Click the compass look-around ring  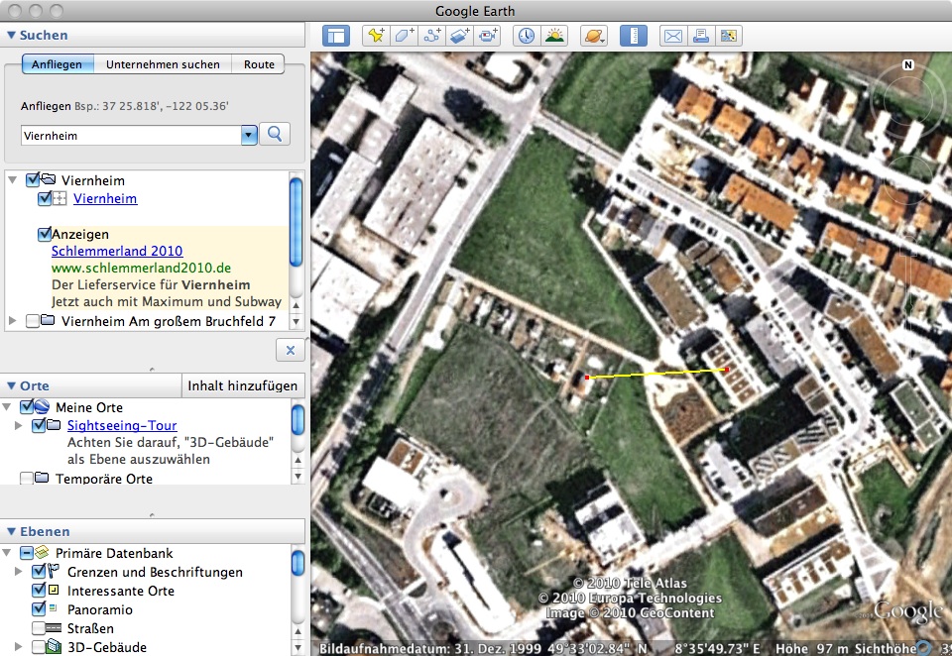[x=907, y=99]
